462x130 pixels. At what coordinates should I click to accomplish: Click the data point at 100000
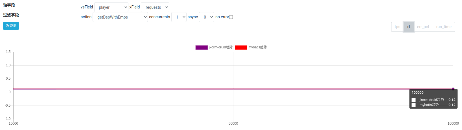coord(453,89)
